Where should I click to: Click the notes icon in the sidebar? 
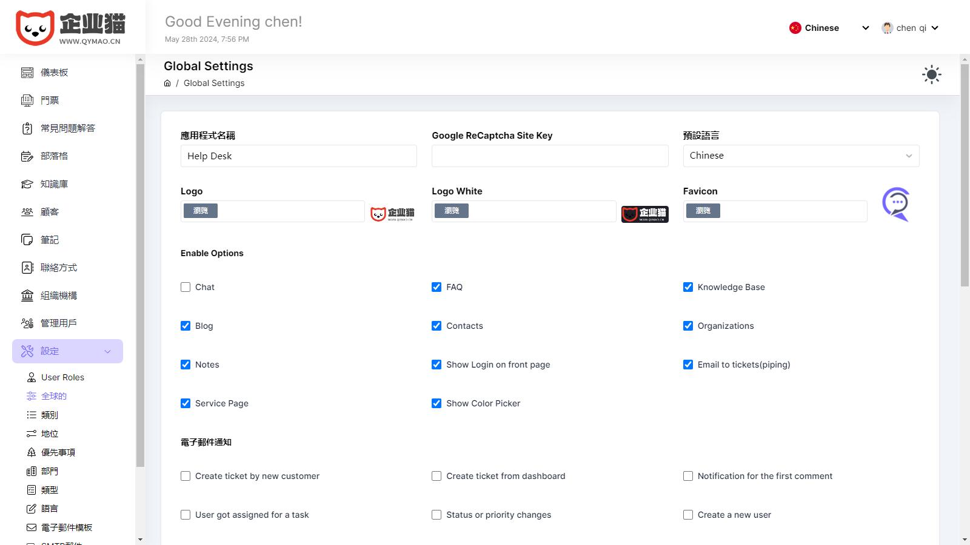[x=27, y=240]
